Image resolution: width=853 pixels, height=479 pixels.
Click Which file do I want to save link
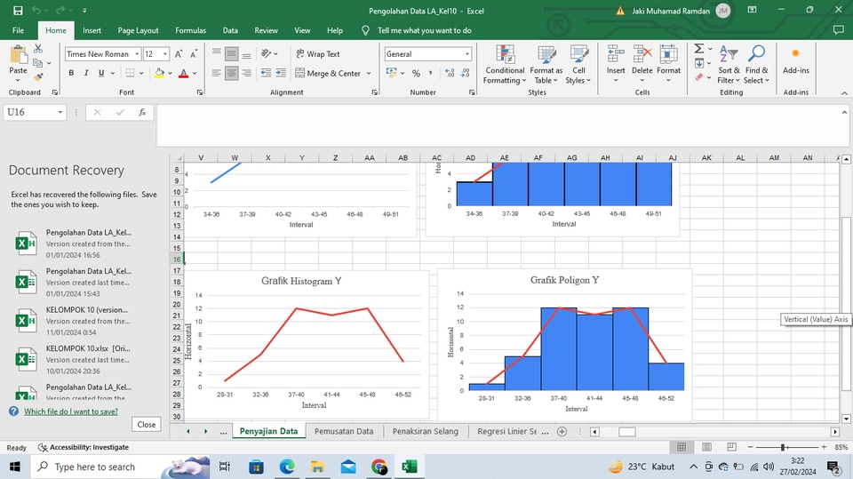(71, 411)
